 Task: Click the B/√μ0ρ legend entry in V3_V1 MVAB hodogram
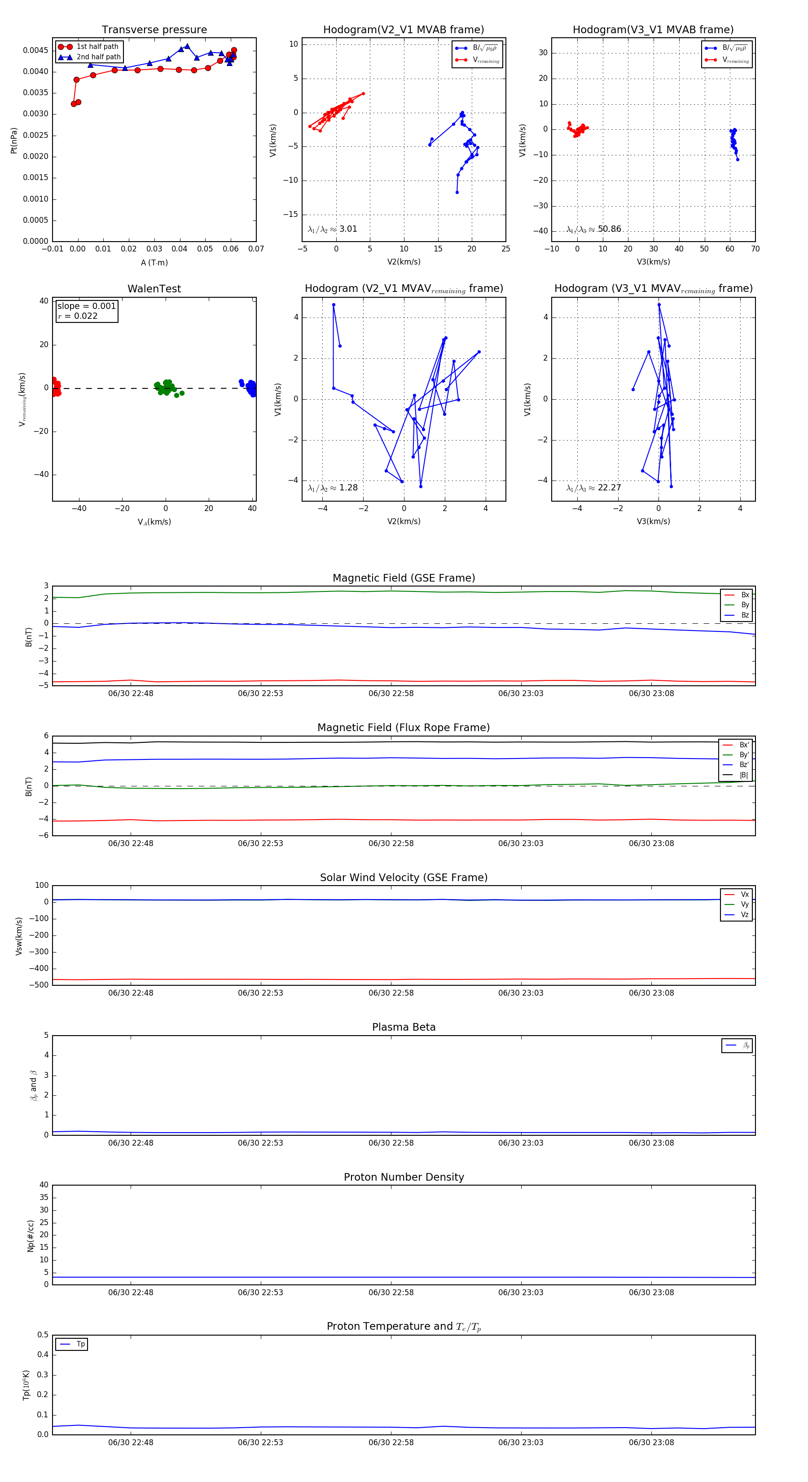point(726,49)
